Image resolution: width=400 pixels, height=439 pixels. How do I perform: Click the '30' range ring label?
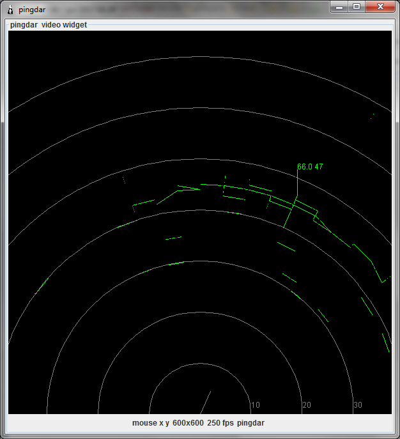tap(358, 405)
